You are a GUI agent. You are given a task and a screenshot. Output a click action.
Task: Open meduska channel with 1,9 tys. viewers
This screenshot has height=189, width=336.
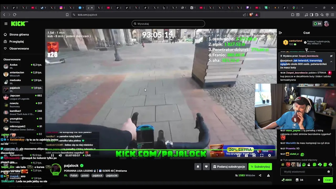23,82
